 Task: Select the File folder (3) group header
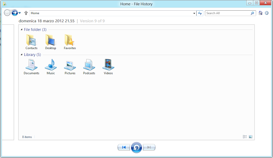[x=35, y=29]
